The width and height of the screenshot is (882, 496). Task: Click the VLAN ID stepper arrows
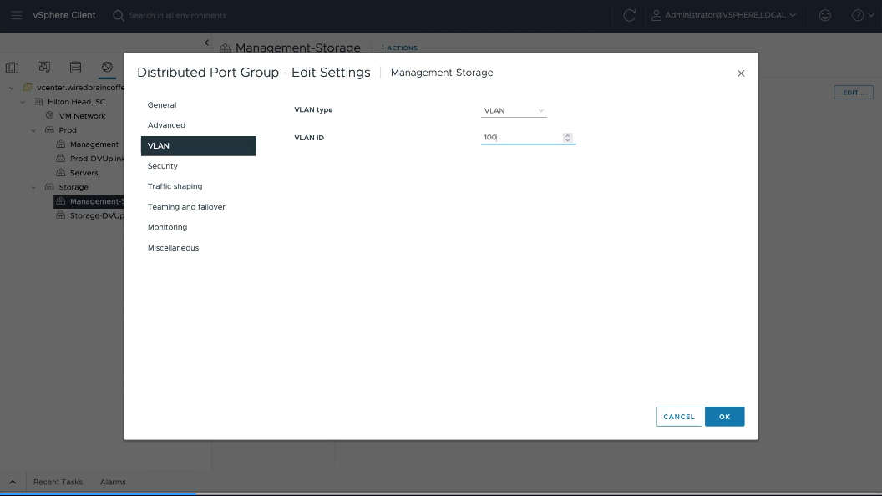(568, 138)
